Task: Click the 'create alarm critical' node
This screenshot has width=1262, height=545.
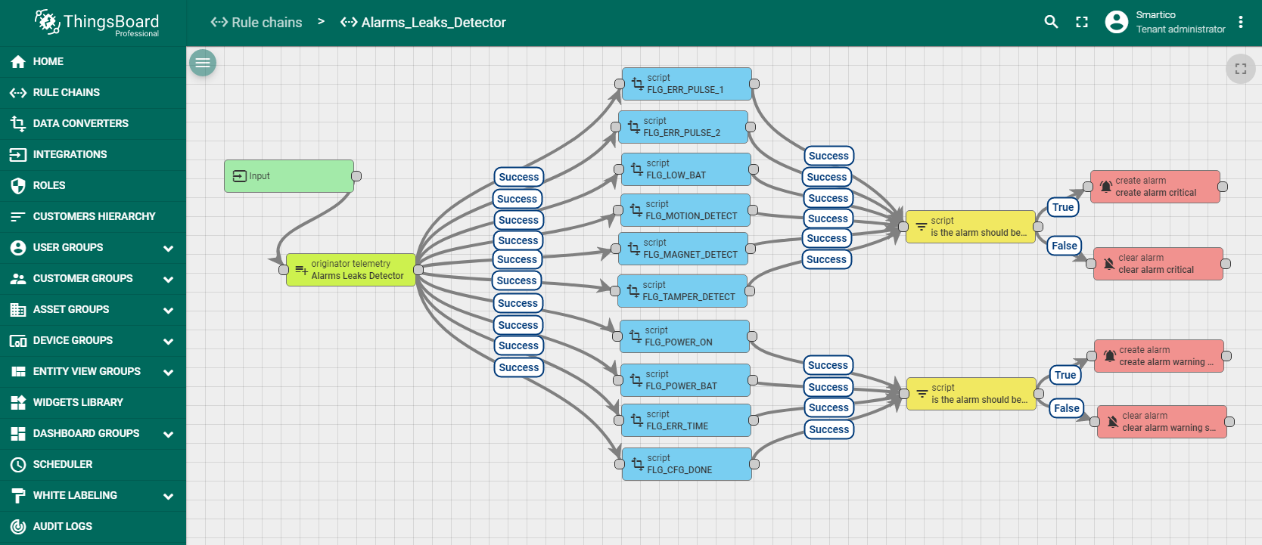Action: 1155,187
